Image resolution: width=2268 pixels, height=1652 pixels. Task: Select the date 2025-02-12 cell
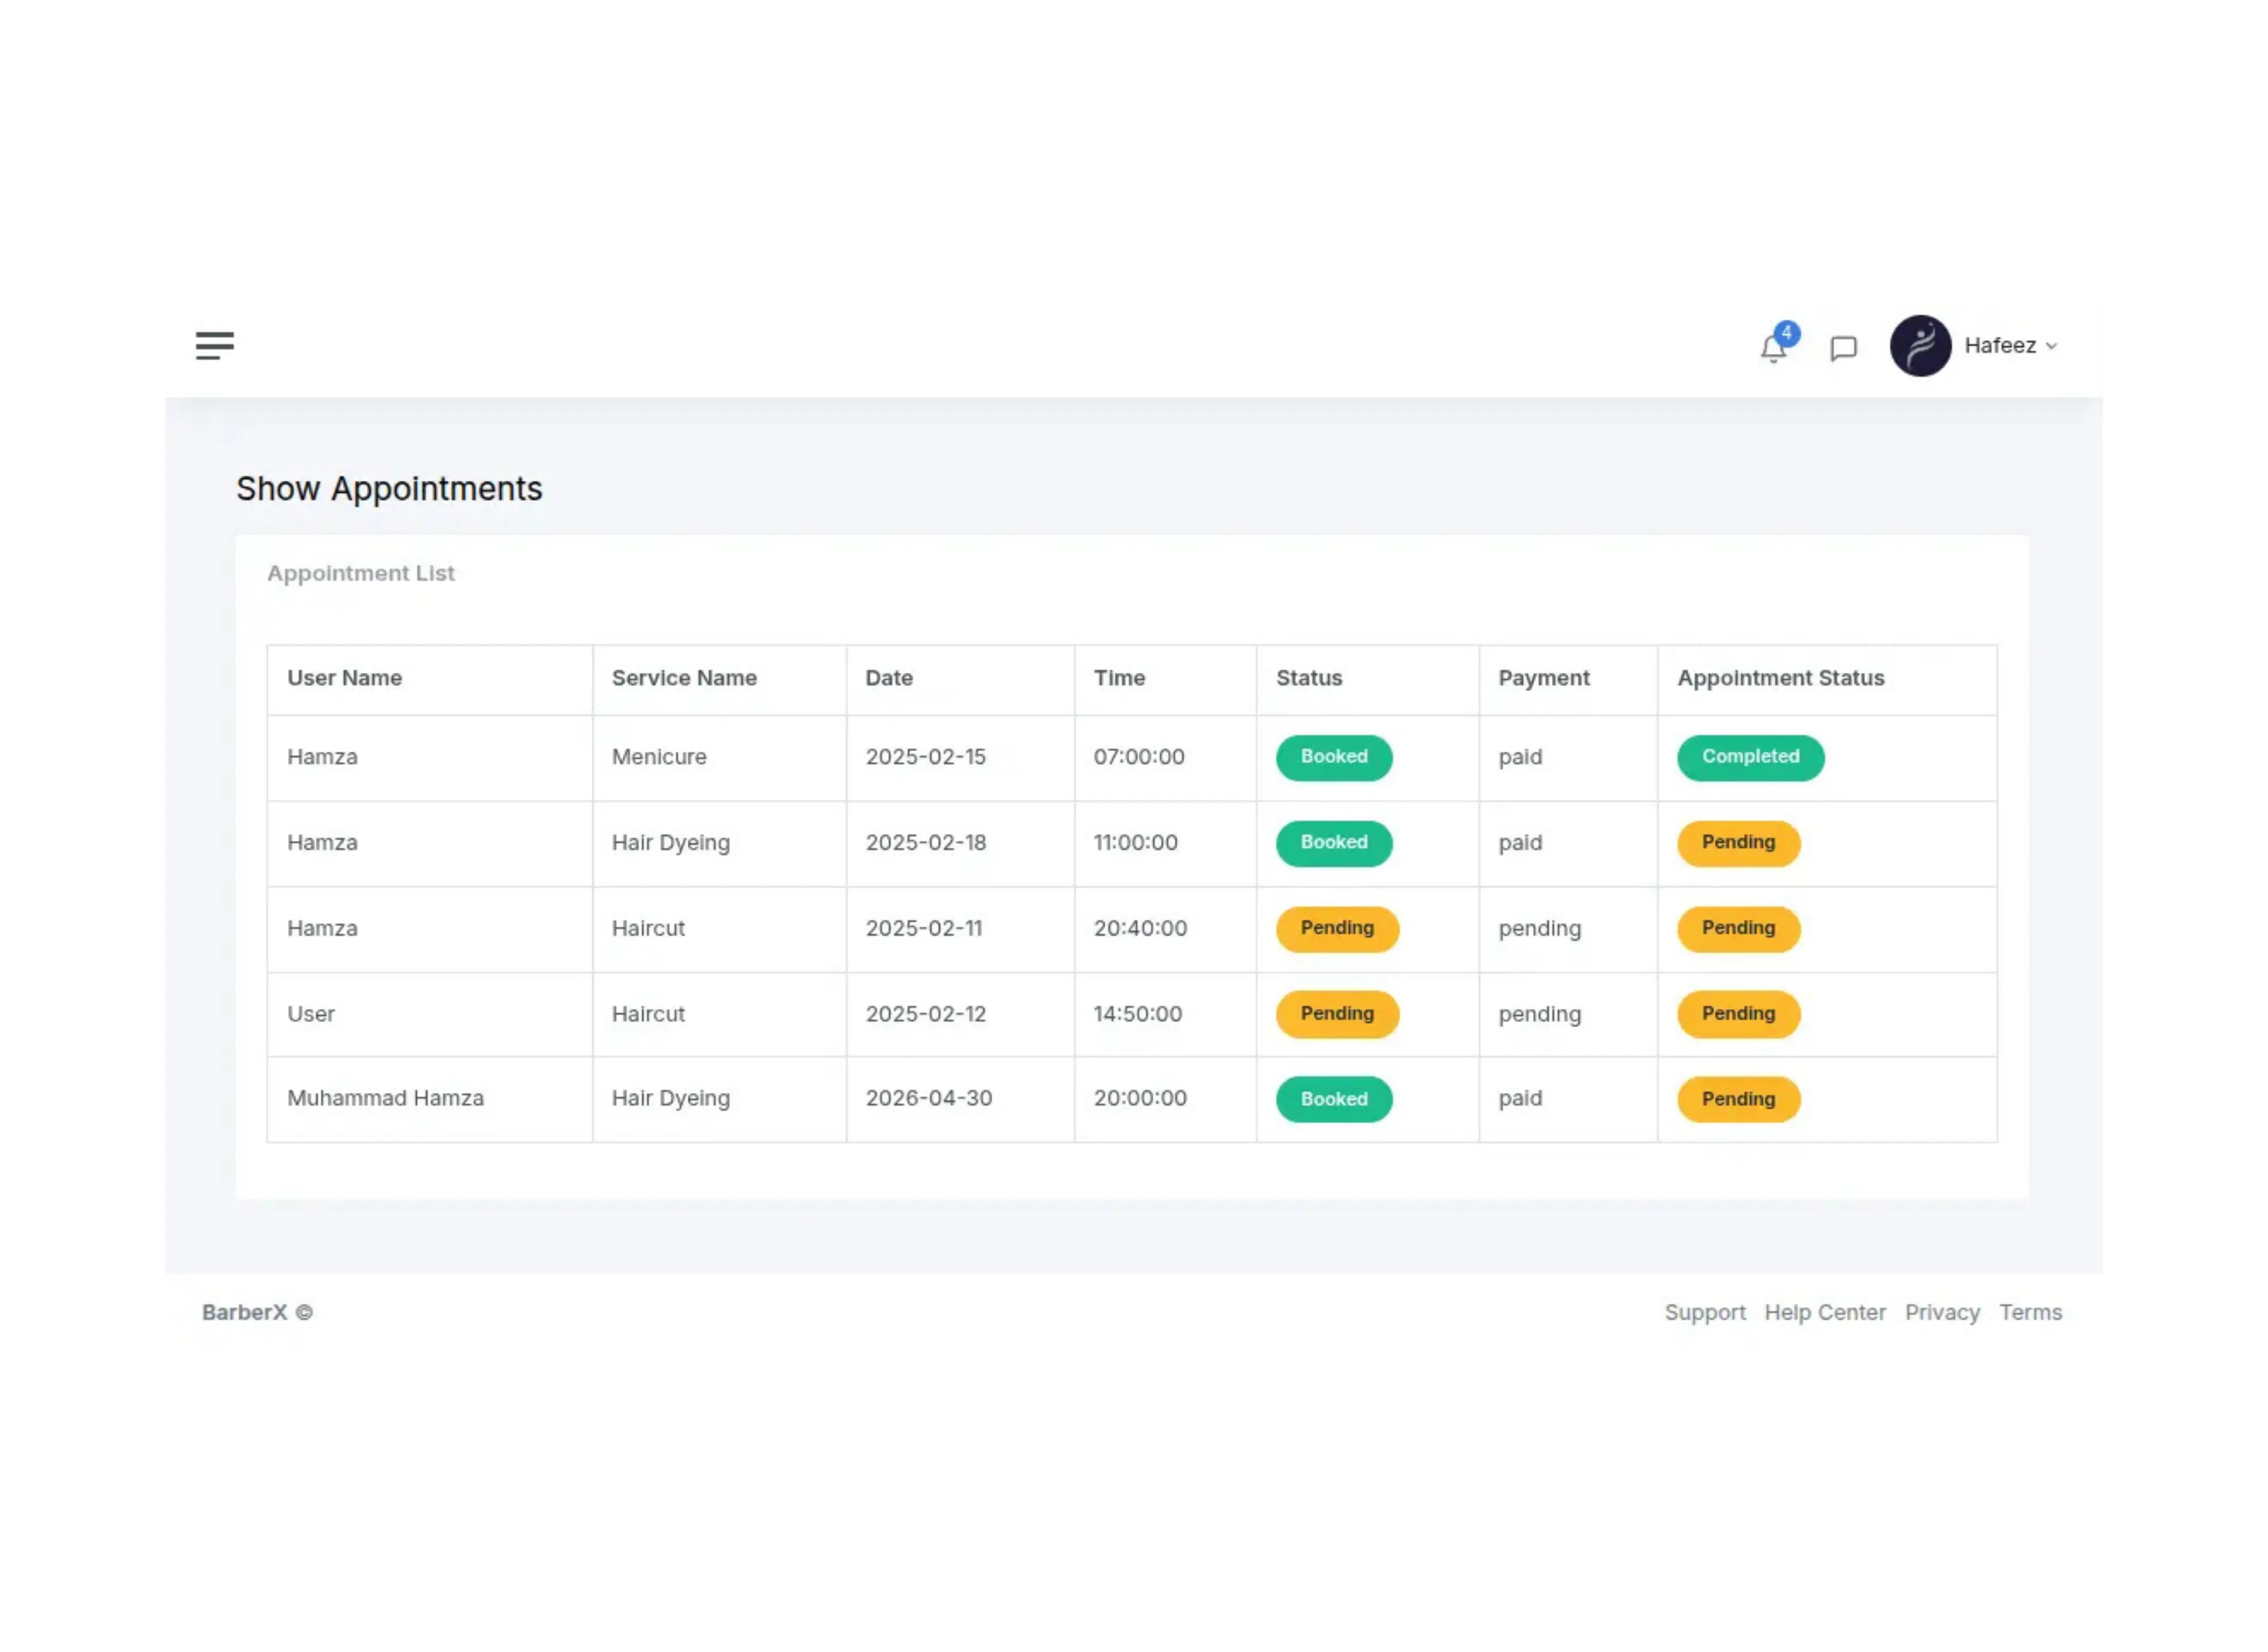pos(961,1015)
